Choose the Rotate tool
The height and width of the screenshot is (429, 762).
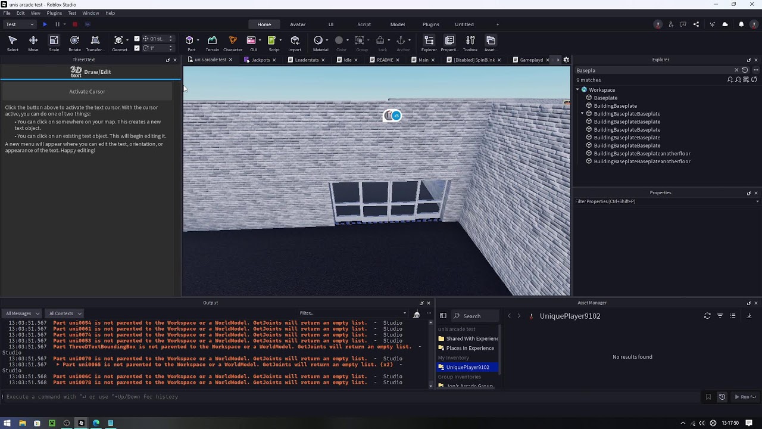click(74, 43)
